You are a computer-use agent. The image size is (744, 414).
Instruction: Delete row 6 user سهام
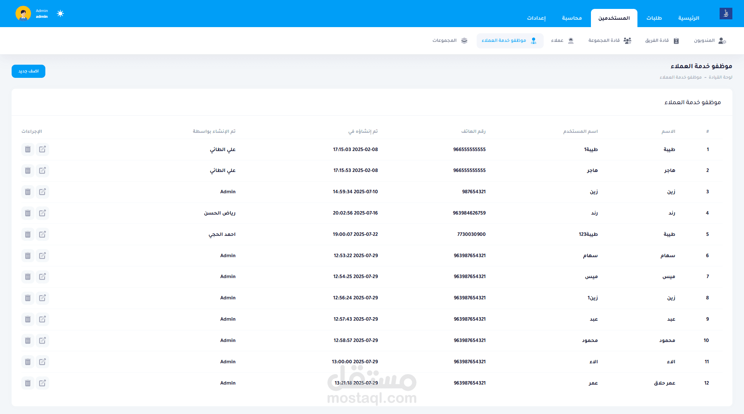tap(28, 256)
